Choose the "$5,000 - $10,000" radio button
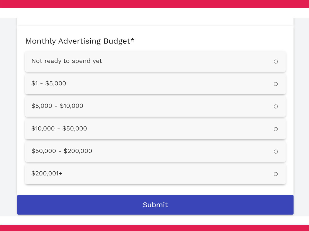Viewport: 309px width, 231px height. click(x=276, y=106)
